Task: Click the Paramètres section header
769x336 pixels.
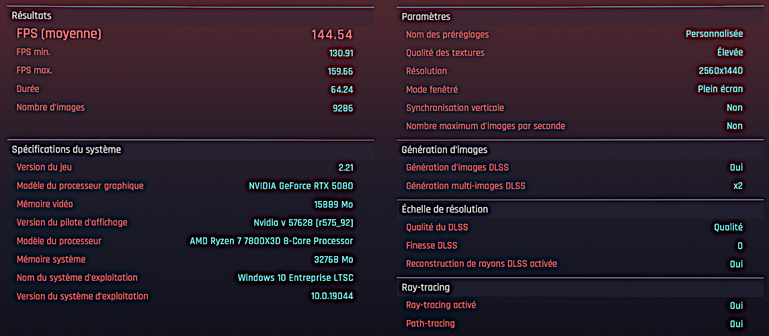Action: (426, 17)
